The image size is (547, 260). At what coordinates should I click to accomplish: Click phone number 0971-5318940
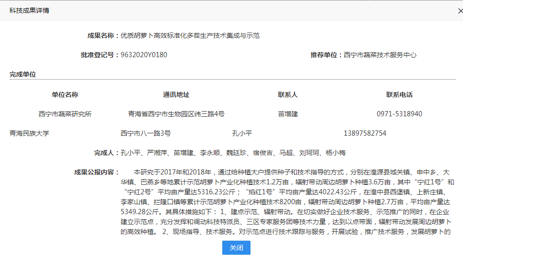coord(399,114)
